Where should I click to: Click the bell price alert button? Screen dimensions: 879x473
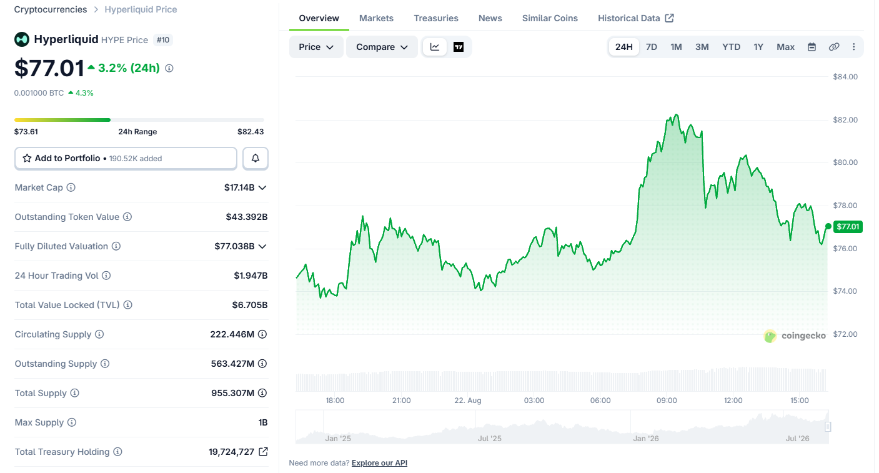point(256,159)
